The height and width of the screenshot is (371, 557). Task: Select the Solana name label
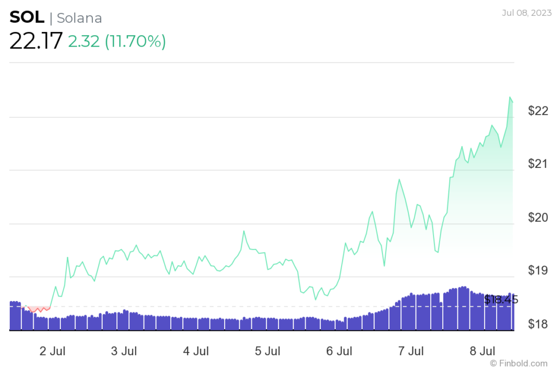click(x=79, y=18)
